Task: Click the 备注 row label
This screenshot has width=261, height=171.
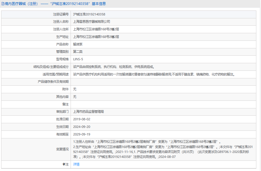Action: 65,104
